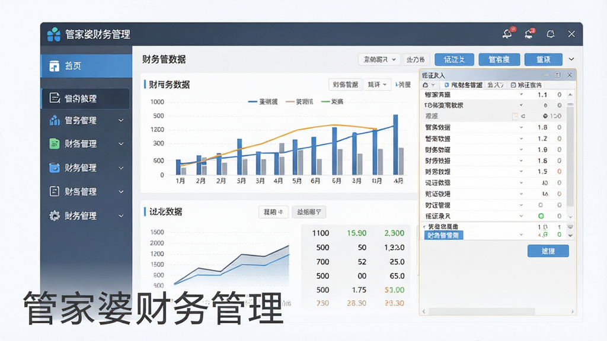Click the blue link at chart card right
This screenshot has height=341, width=607.
[x=403, y=85]
